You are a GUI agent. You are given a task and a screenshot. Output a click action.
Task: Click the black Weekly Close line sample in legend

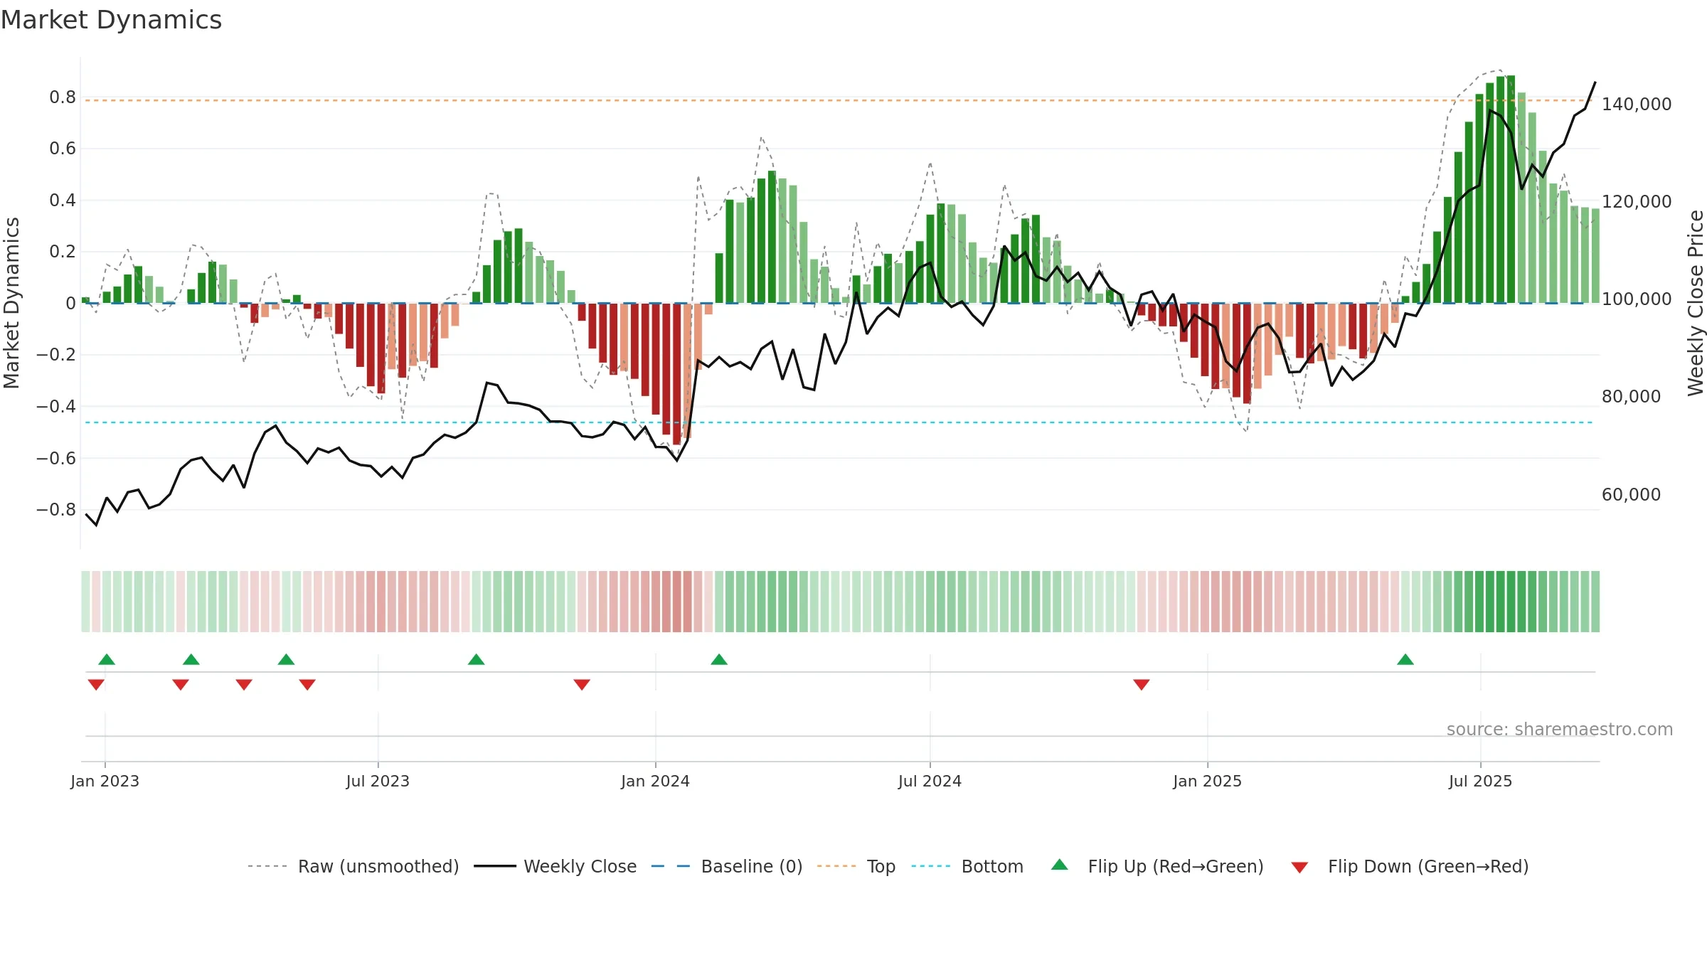[495, 866]
